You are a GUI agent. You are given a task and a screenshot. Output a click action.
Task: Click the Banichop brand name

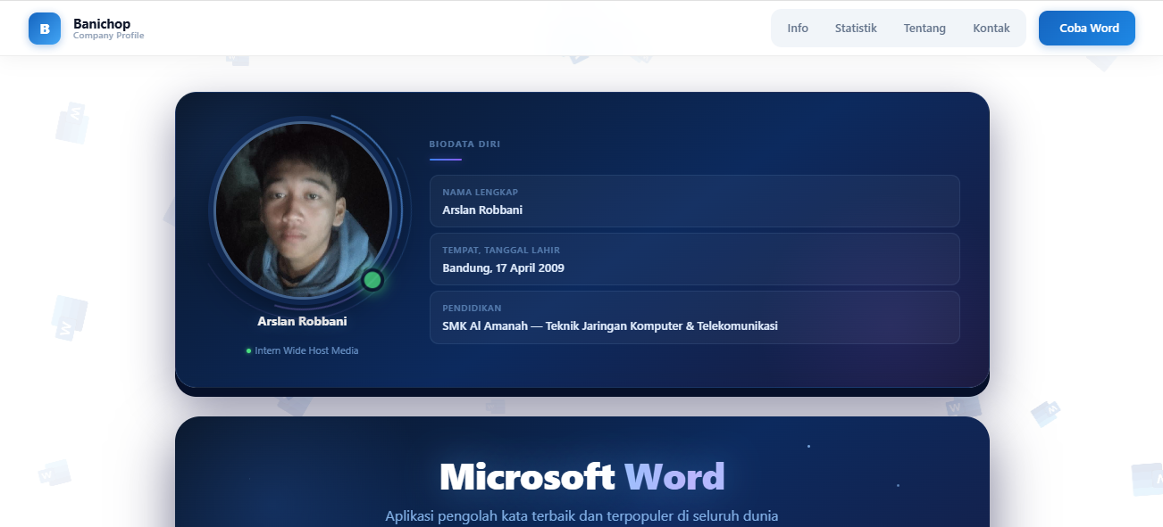pyautogui.click(x=102, y=23)
